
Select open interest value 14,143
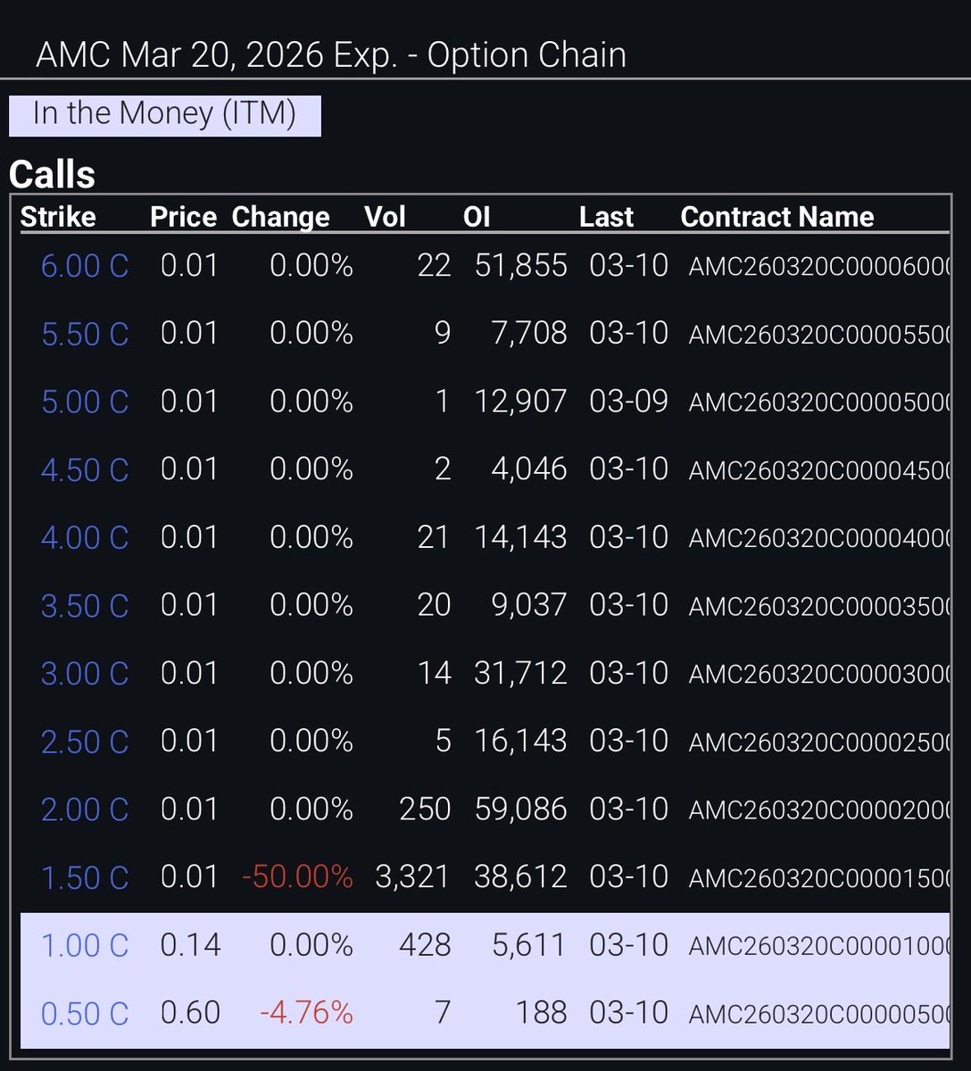520,537
